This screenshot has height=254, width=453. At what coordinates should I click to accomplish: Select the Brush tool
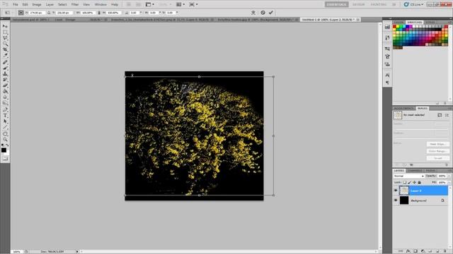coord(5,68)
